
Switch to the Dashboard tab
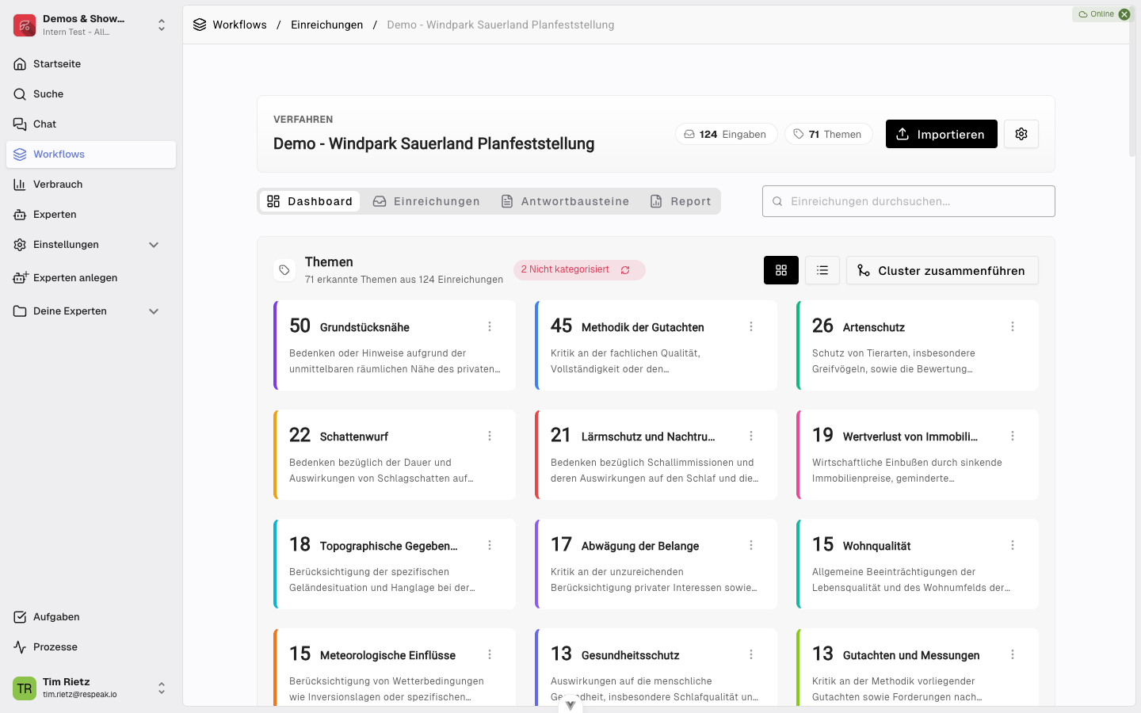point(310,201)
